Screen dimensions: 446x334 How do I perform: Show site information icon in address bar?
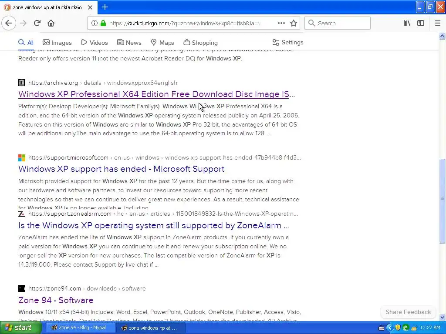(x=94, y=23)
